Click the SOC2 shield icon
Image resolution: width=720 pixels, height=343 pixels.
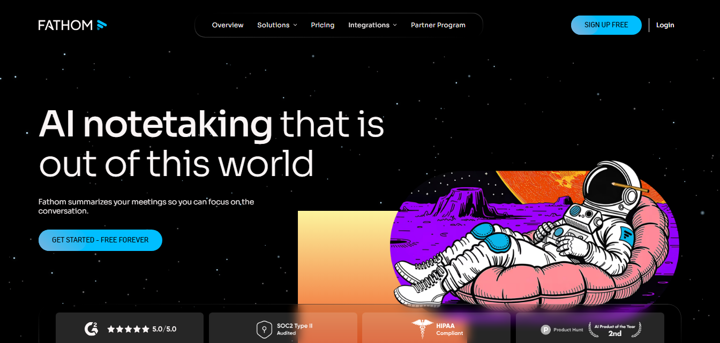coord(265,329)
